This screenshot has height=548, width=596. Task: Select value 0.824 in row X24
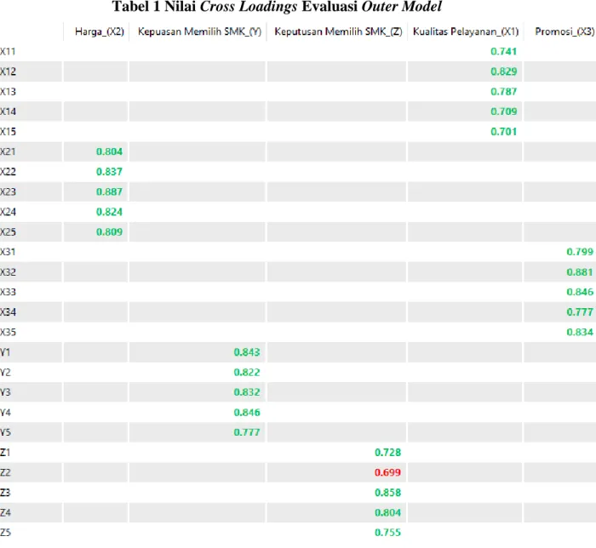[110, 212]
